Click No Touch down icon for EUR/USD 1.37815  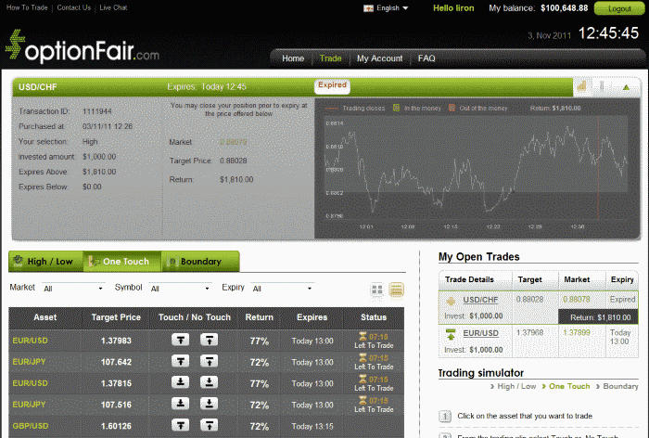[x=209, y=382]
